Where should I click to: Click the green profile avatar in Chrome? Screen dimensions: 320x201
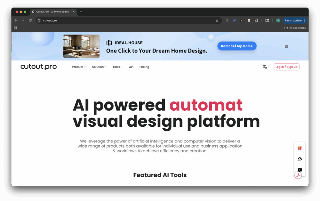pos(278,20)
